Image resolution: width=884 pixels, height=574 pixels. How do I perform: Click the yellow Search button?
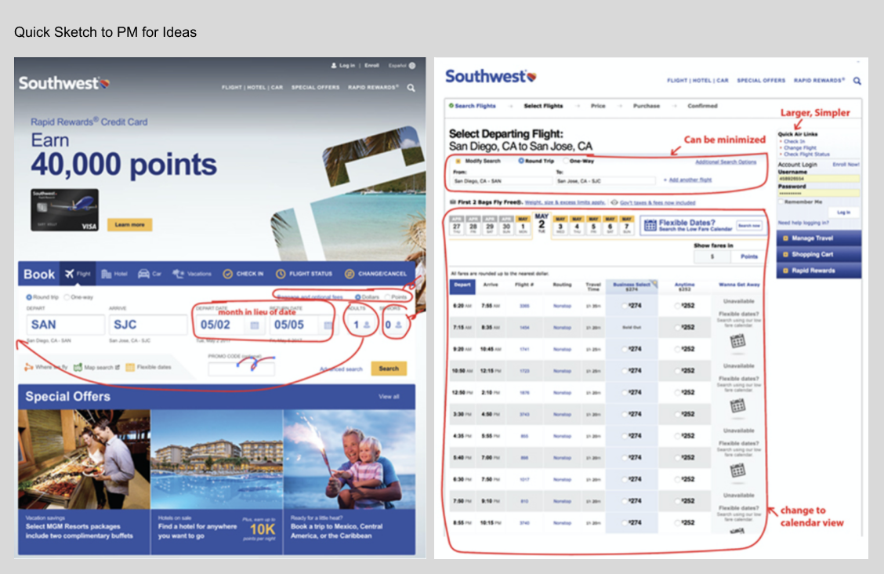pyautogui.click(x=389, y=369)
